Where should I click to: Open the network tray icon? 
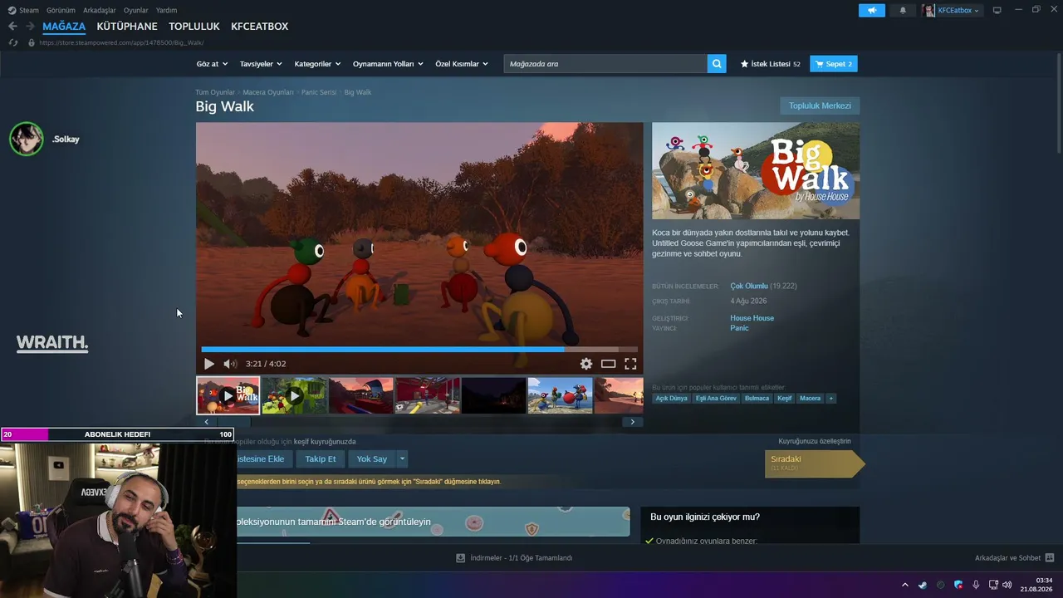993,585
